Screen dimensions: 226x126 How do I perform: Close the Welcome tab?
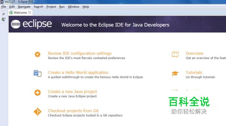coord(30,12)
